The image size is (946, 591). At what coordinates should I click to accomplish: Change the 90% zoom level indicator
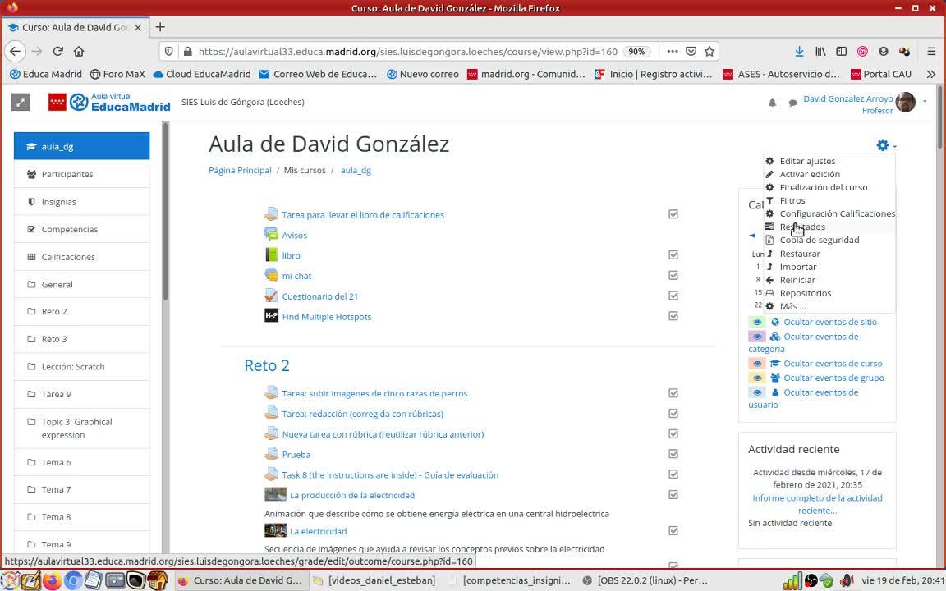click(x=636, y=51)
